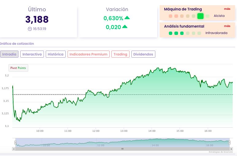Viewport: 237px width, 156px height.
Task: Switch to the Intradía chart tab
Action: point(10,54)
